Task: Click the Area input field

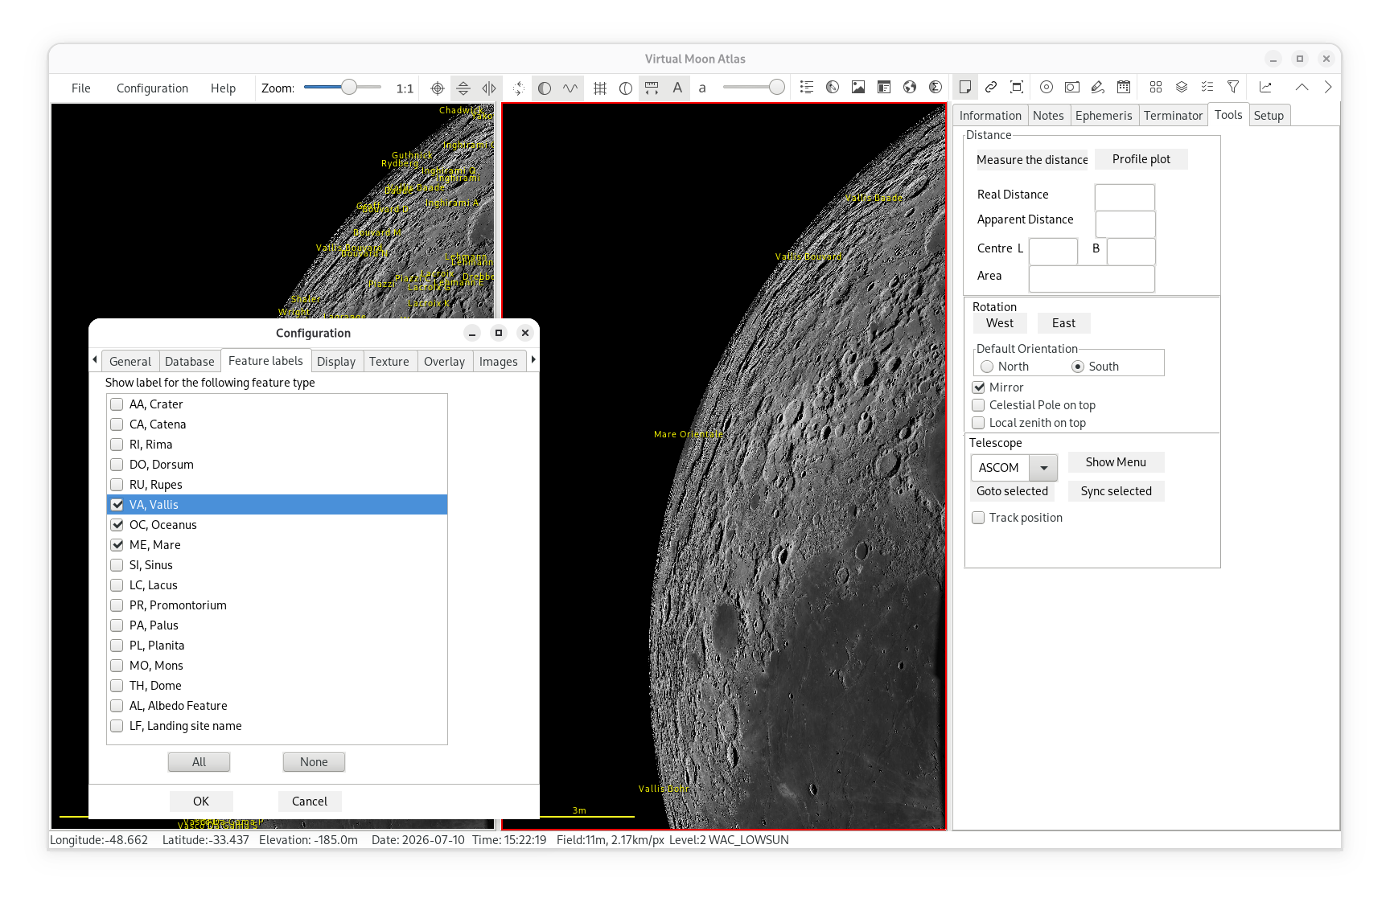Action: pyautogui.click(x=1092, y=279)
